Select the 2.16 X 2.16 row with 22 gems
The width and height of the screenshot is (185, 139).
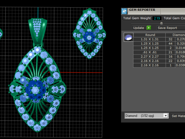[159, 61]
